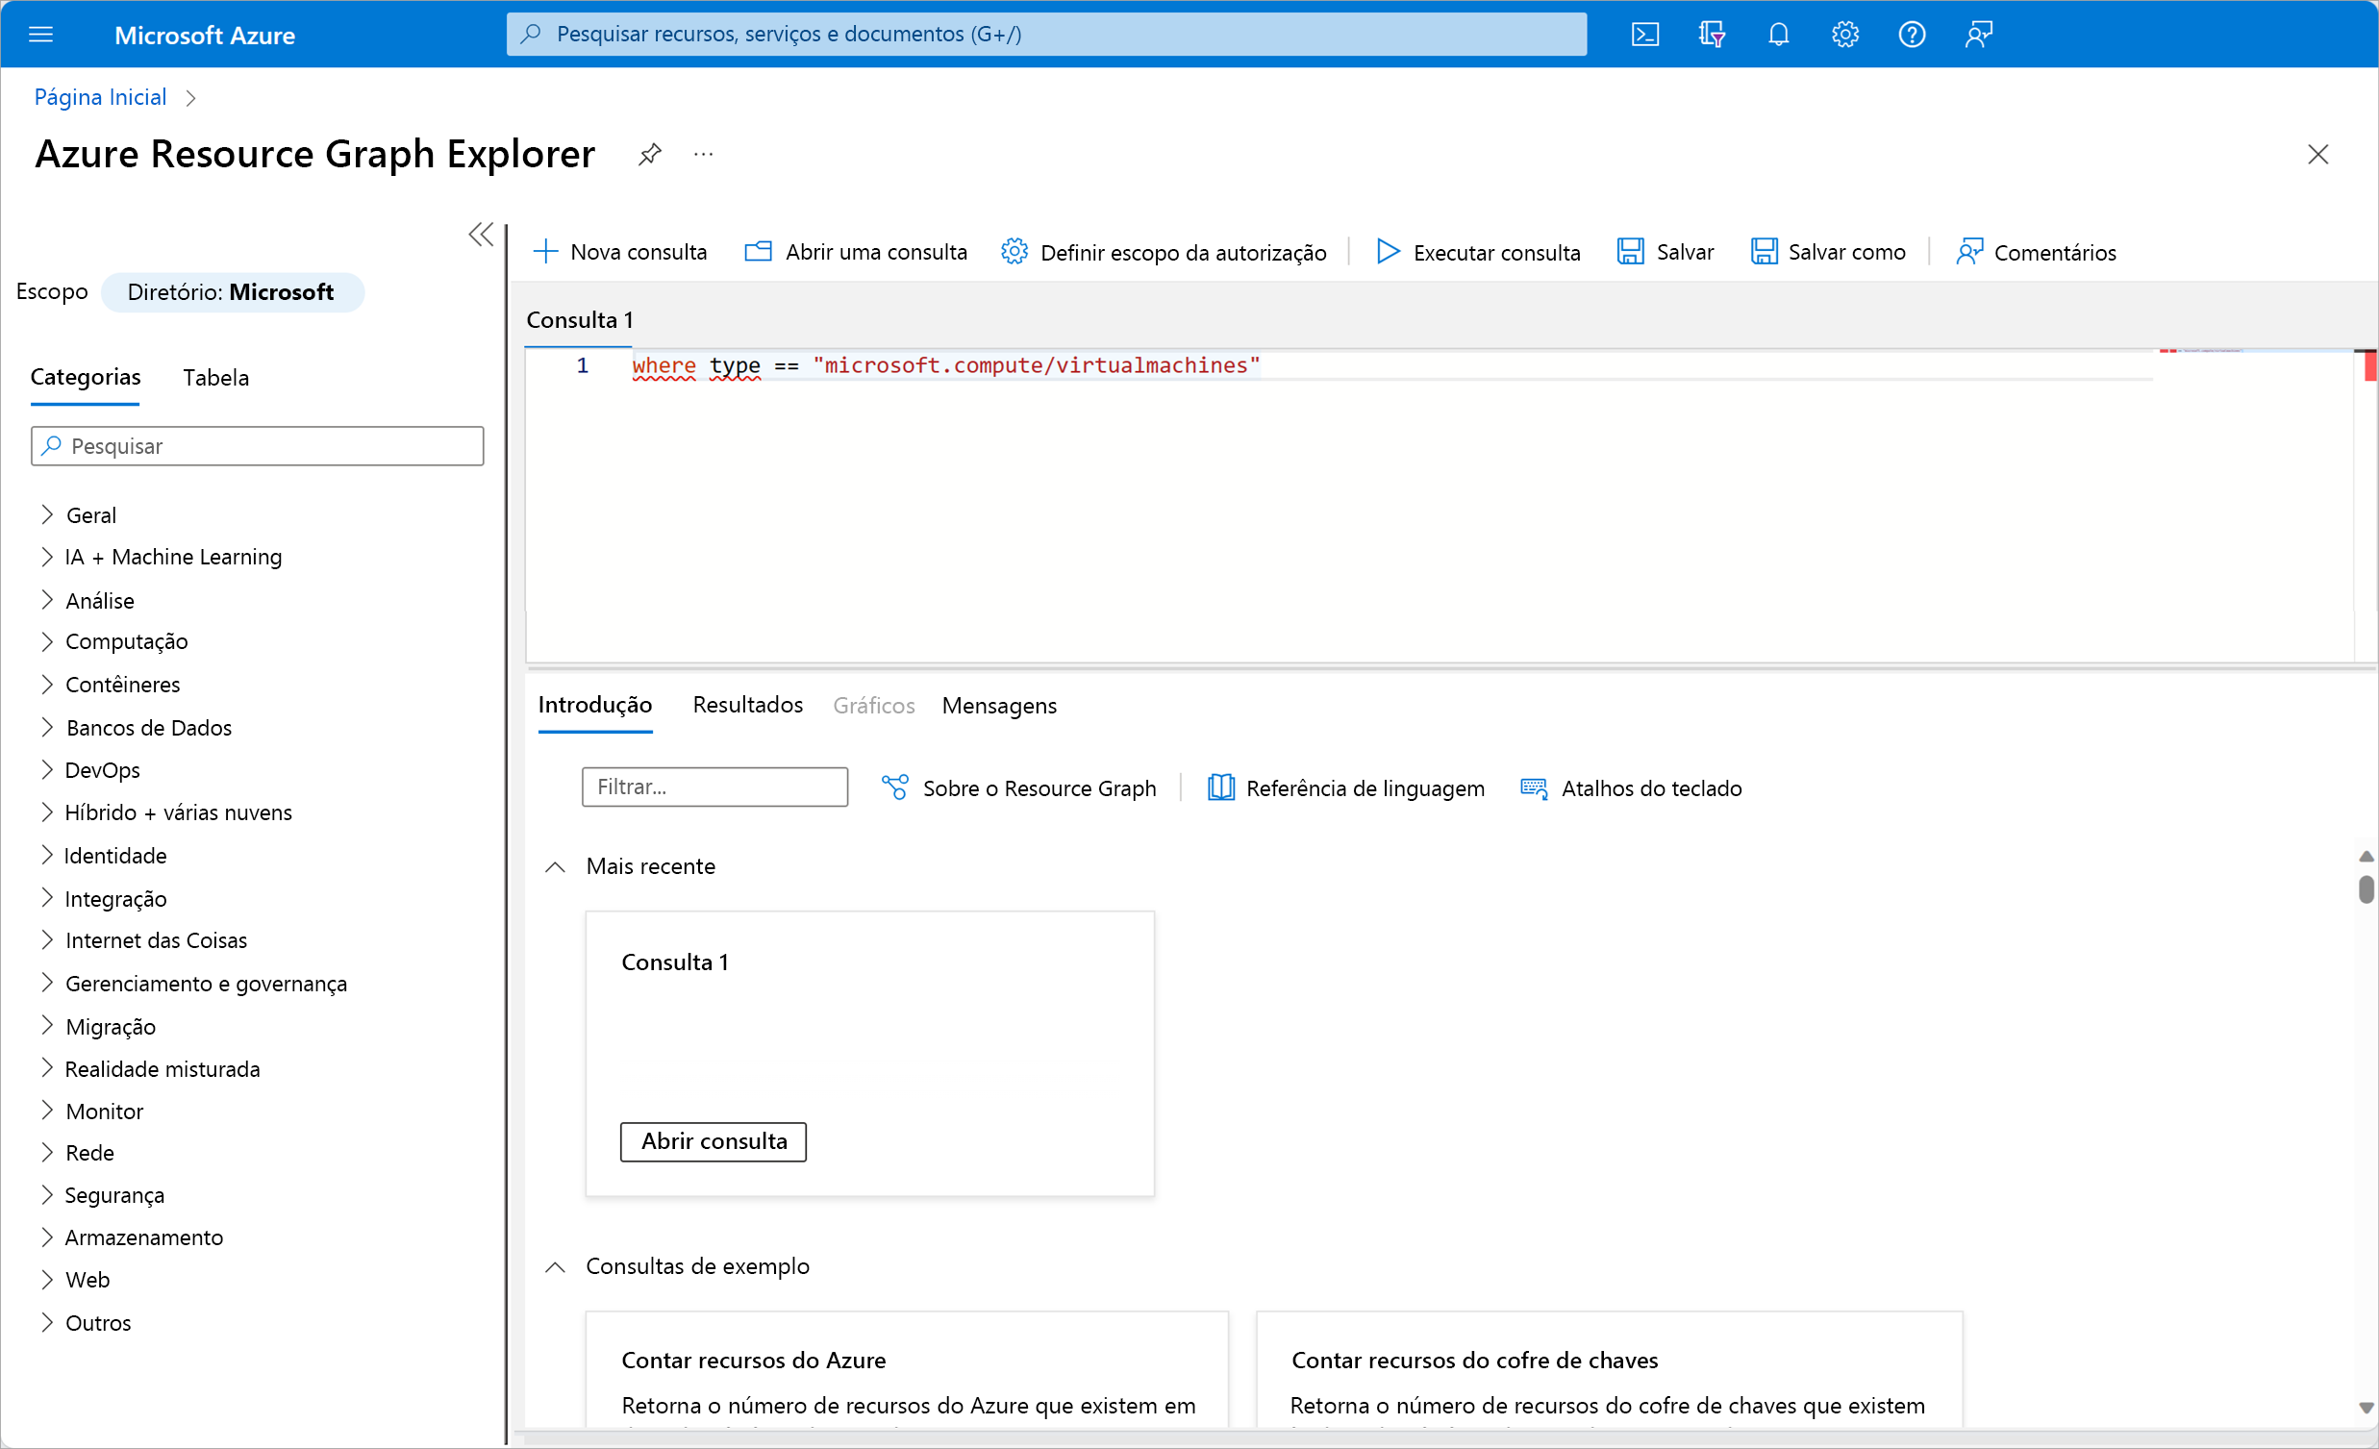Click Nova consulta plus icon

coord(545,252)
